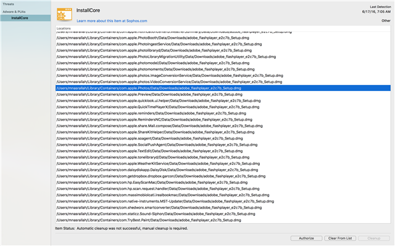The height and width of the screenshot is (246, 395).
Task: Select the com.apple.photomoments path row
Action: [223, 69]
